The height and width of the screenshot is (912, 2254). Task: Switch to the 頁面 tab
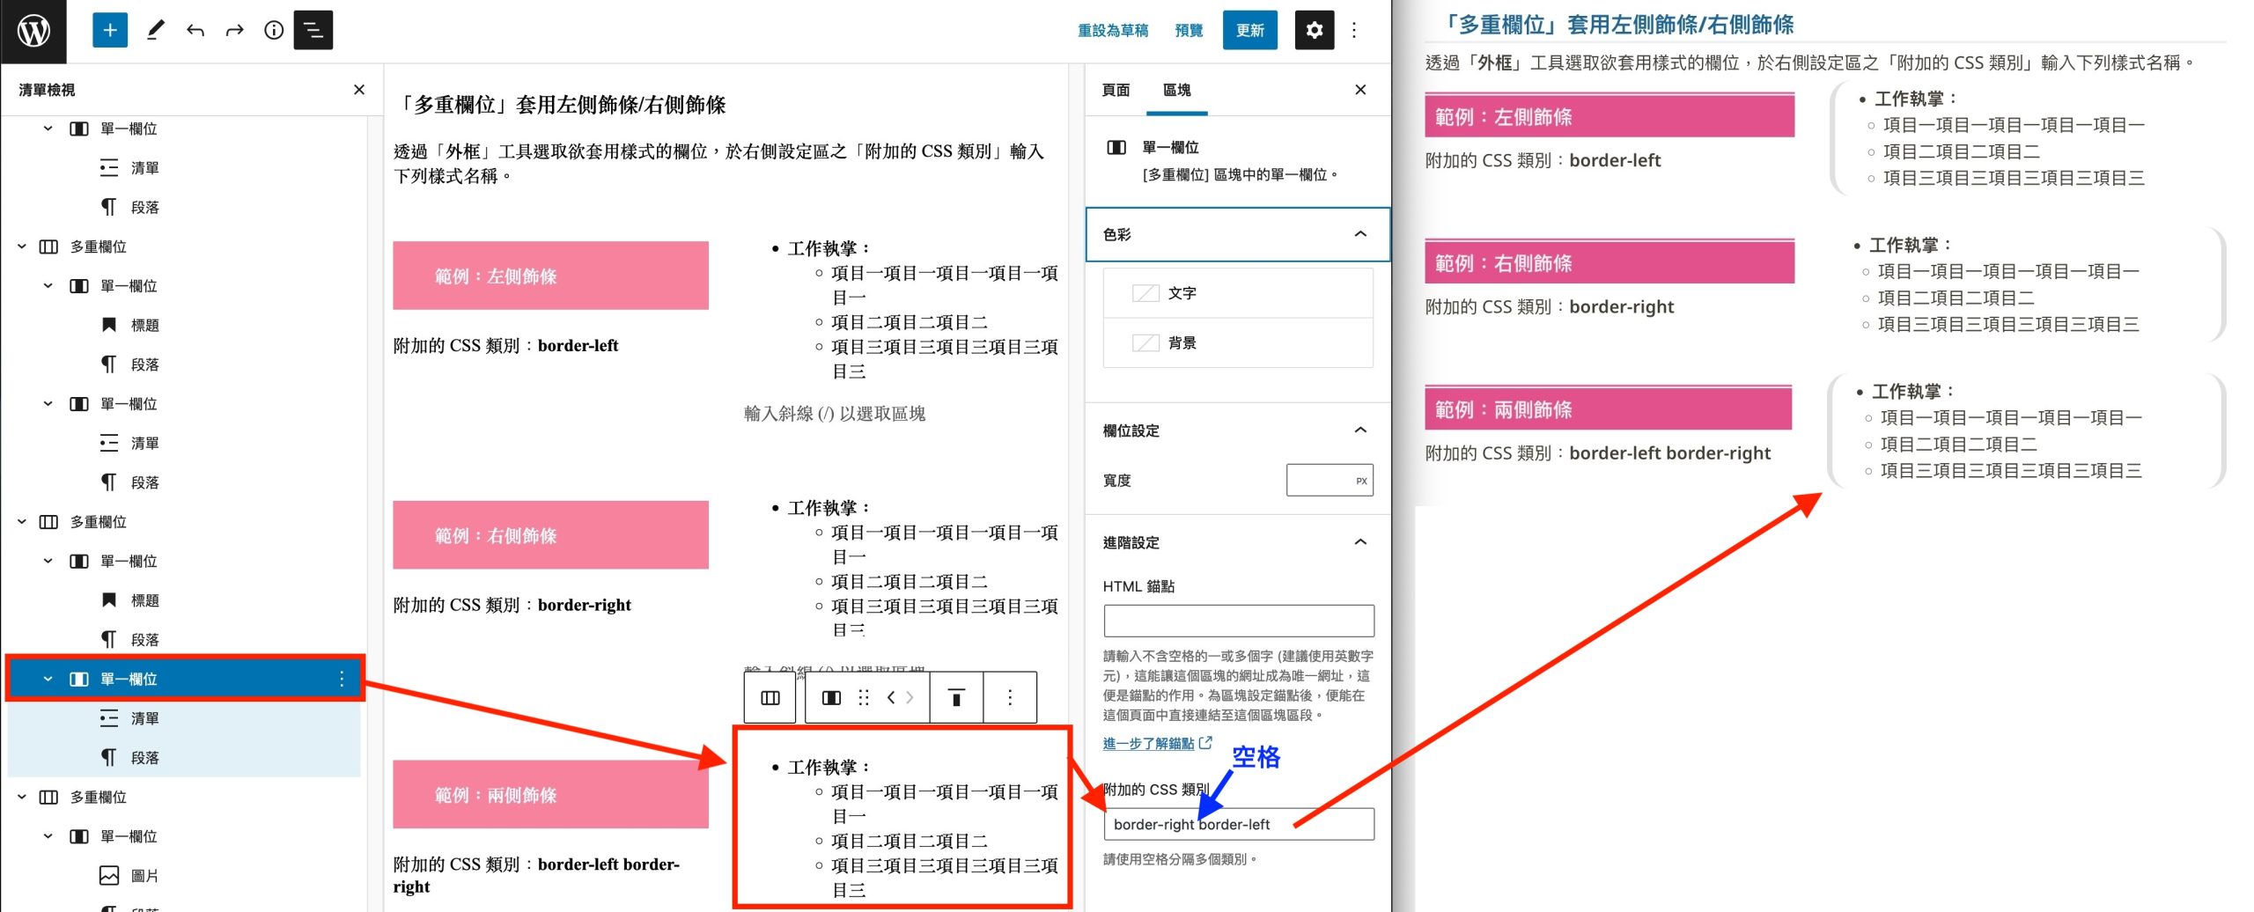[1116, 90]
